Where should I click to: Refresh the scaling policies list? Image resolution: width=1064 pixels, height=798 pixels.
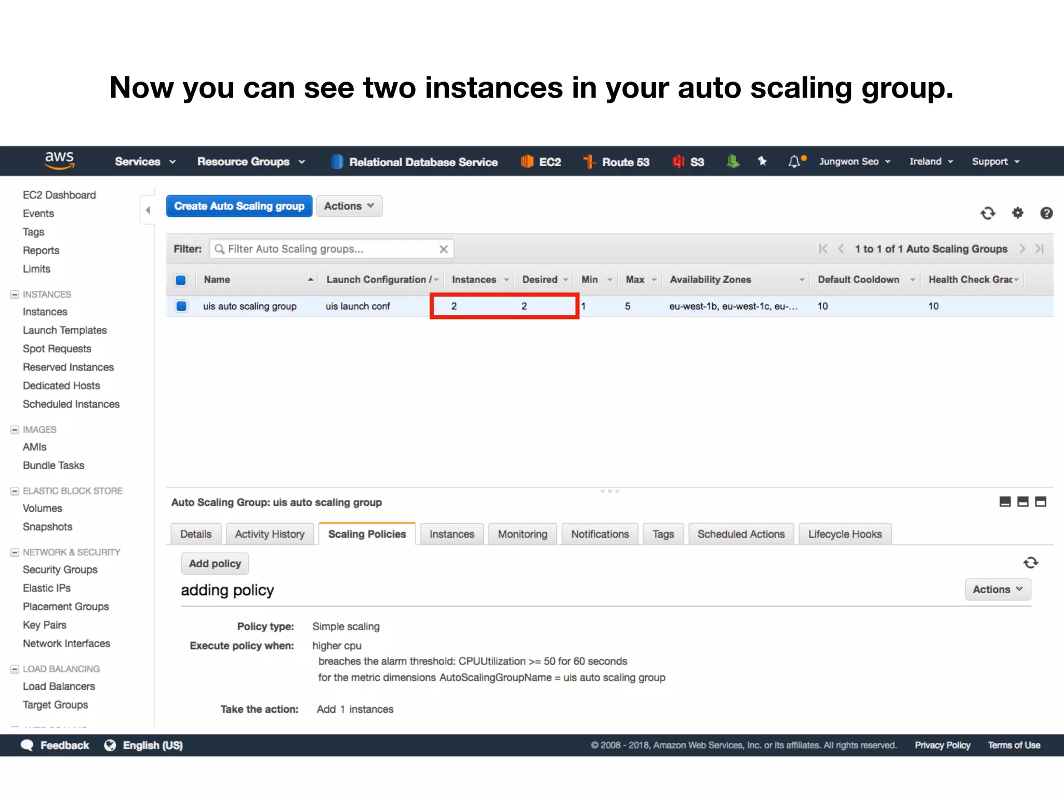tap(1031, 563)
